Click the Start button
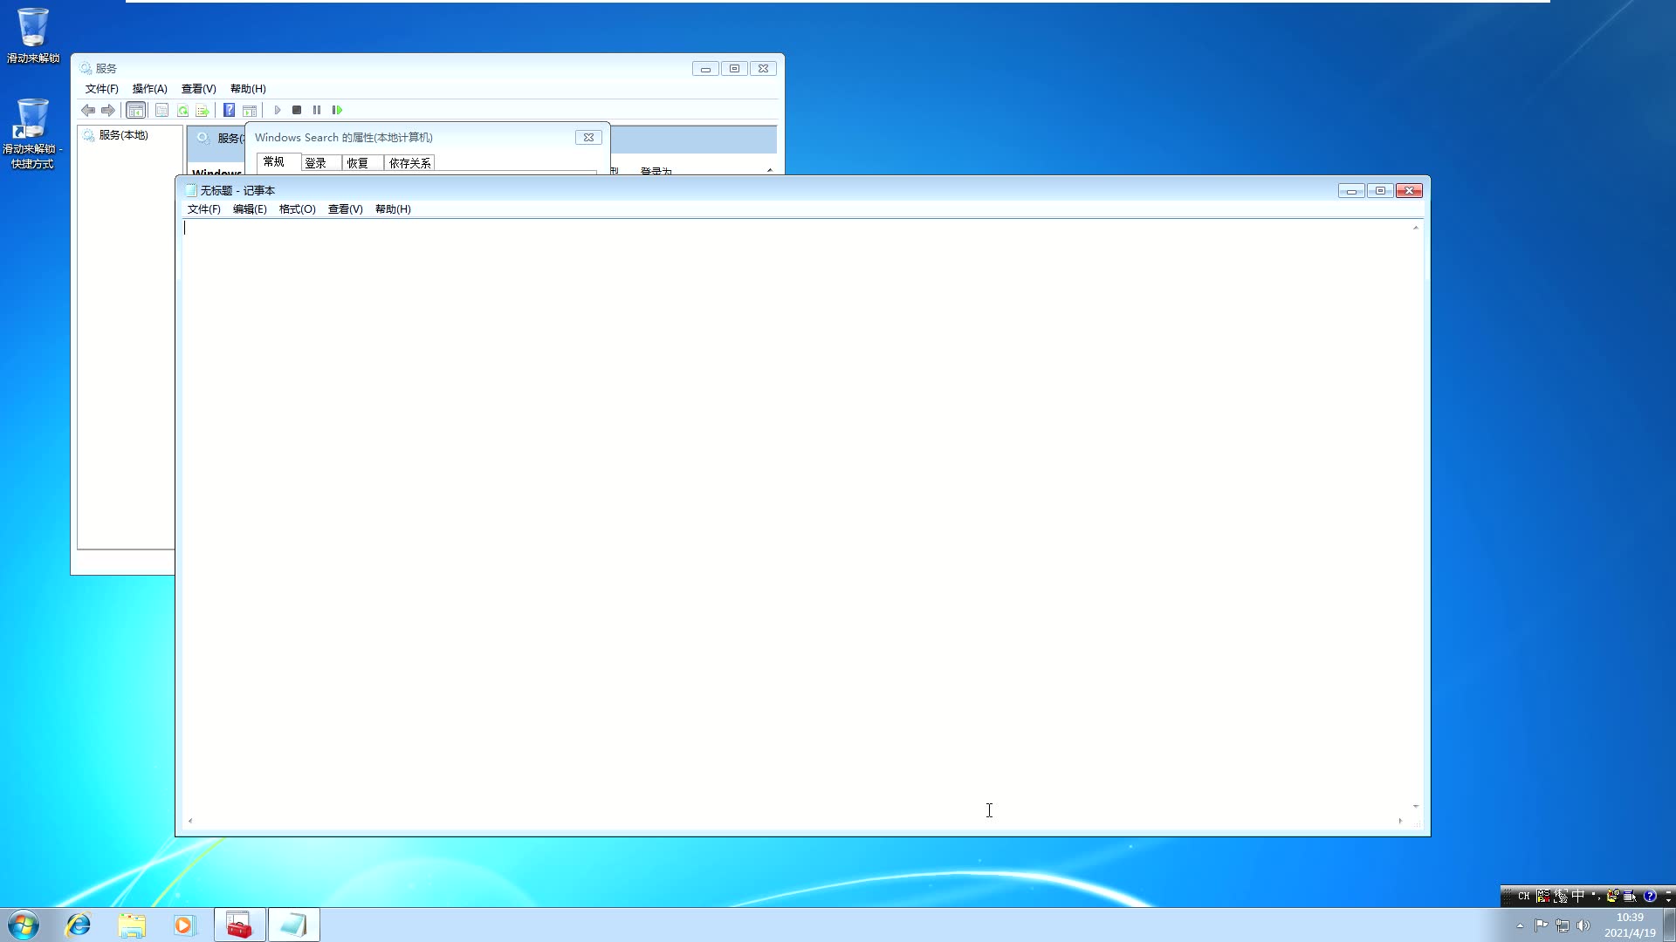Image resolution: width=1676 pixels, height=942 pixels. [x=22, y=924]
